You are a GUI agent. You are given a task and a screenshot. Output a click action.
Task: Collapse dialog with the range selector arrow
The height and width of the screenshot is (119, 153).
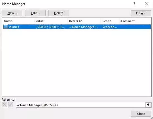point(148,105)
